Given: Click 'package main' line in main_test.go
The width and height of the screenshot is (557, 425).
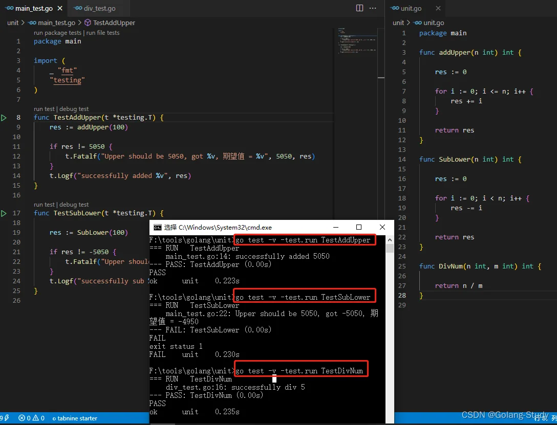Looking at the screenshot, I should [57, 41].
